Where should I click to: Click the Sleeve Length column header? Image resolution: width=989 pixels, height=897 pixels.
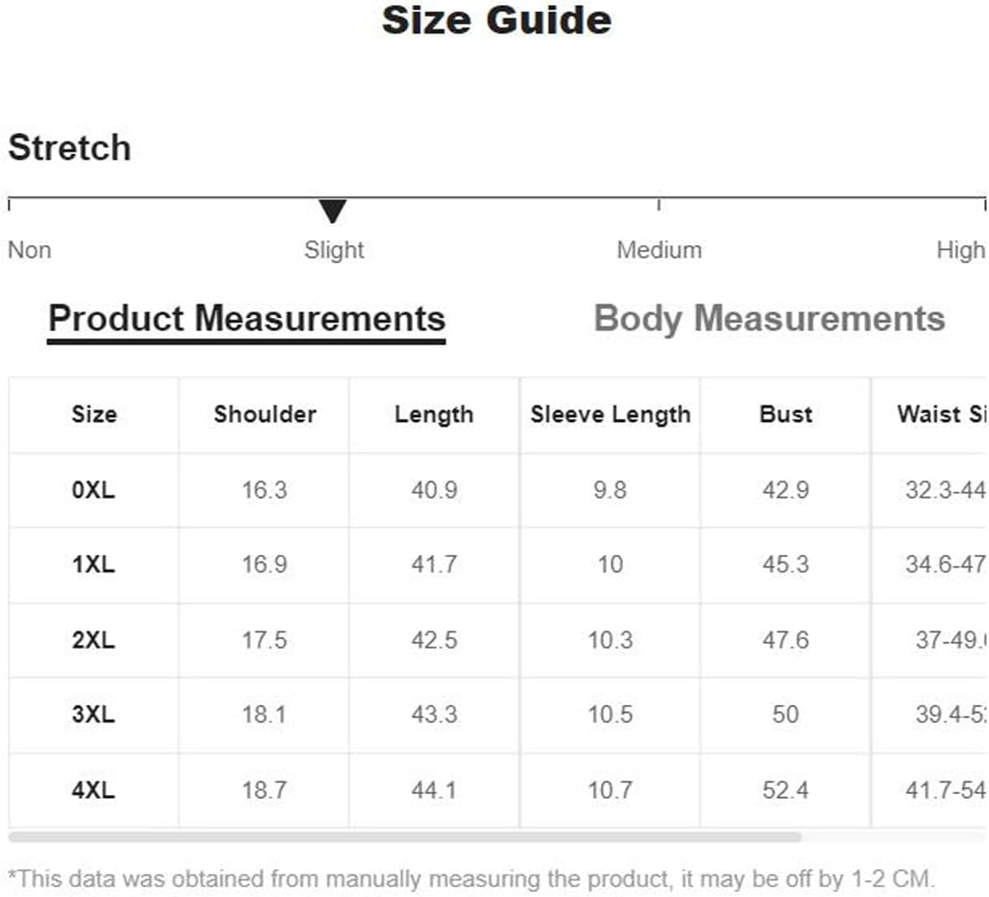point(610,414)
